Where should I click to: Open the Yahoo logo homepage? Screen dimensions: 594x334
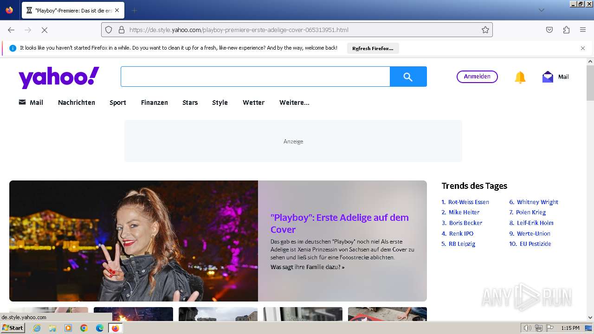pos(59,77)
